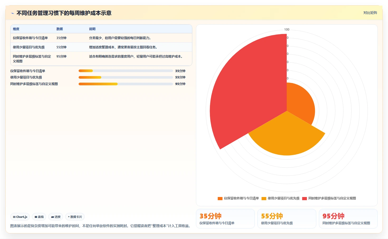Screen dimensions: 388x239
Task: Click the 数据卡片 tag chip
Action: 75,217
